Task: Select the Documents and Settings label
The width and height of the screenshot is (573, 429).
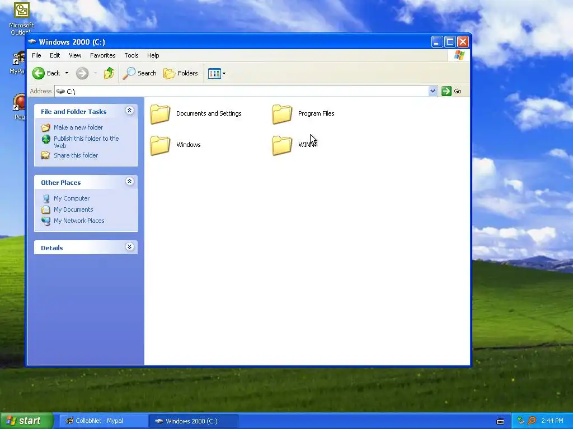Action: [x=209, y=113]
